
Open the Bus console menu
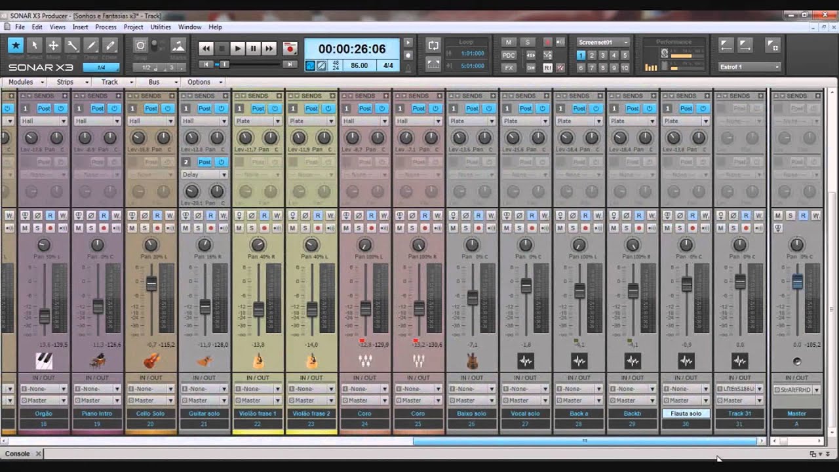159,82
